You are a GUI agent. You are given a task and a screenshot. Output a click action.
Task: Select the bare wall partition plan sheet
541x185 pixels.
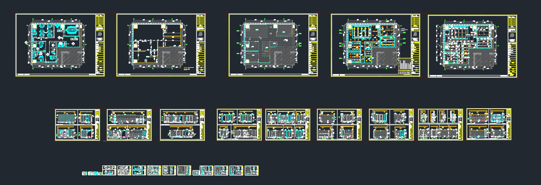pos(161,45)
